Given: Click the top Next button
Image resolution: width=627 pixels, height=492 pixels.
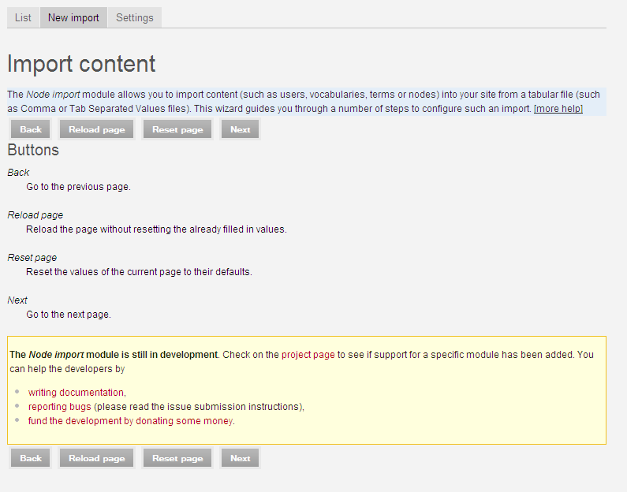Looking at the screenshot, I should coord(241,129).
